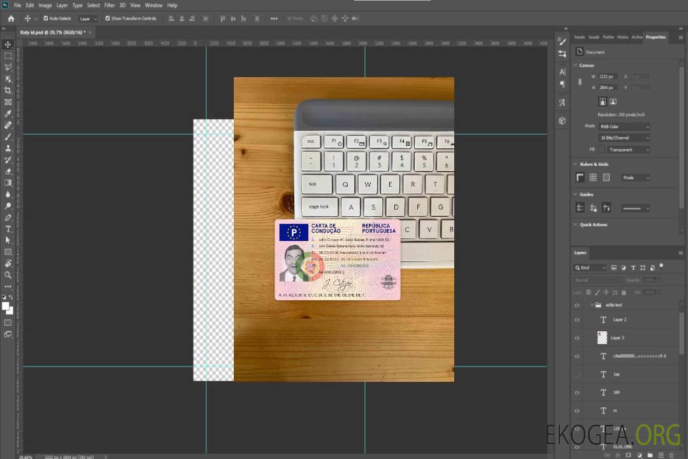Open the three-dots more options in options bar

274,18
